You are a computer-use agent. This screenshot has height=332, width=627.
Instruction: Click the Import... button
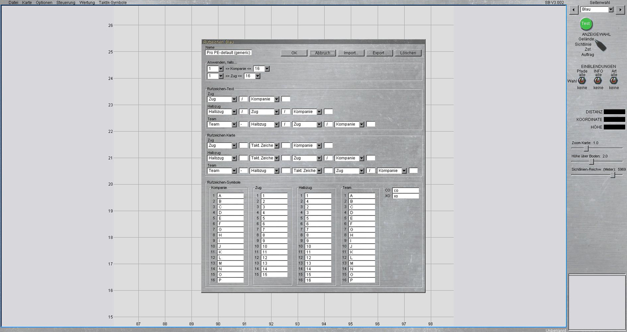point(351,53)
